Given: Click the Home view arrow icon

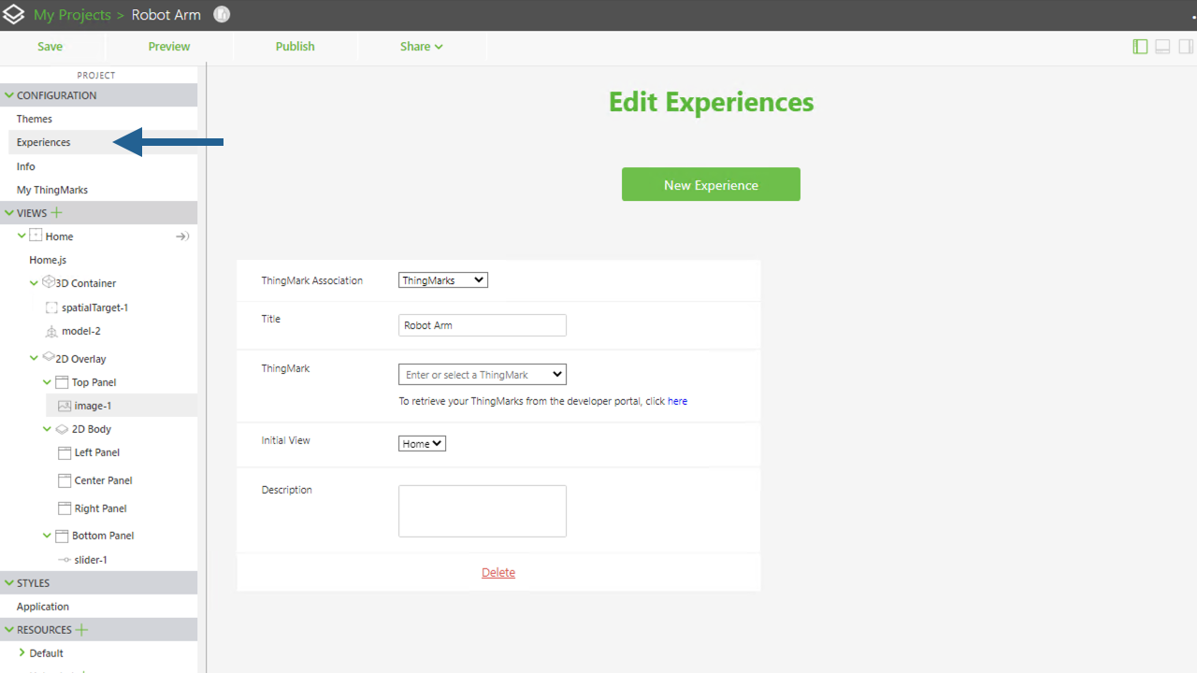Looking at the screenshot, I should 182,236.
